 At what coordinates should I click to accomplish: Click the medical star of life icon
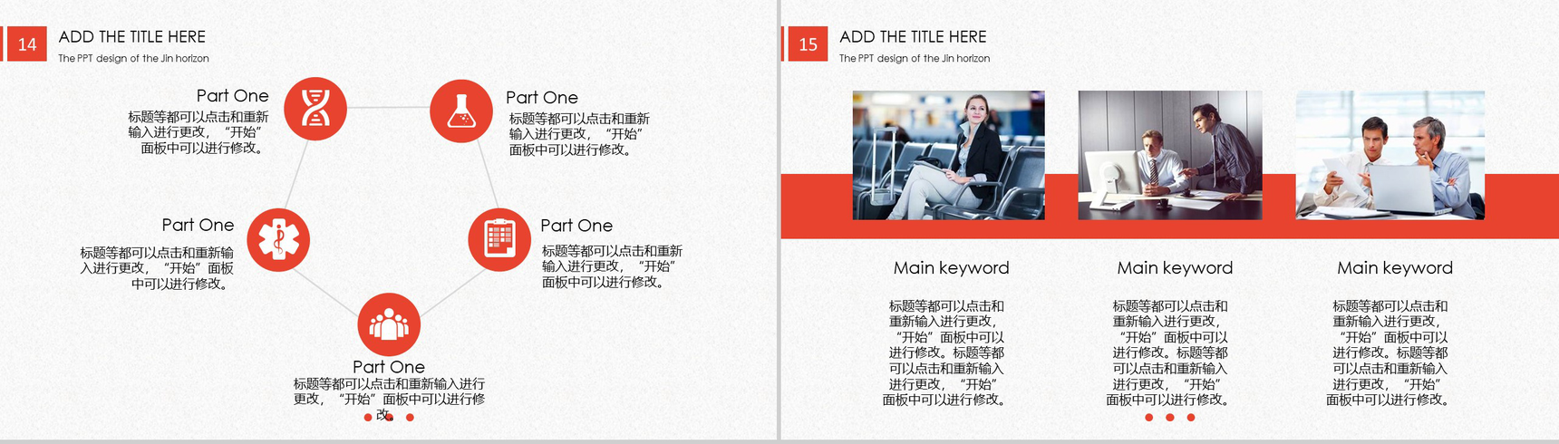point(279,240)
